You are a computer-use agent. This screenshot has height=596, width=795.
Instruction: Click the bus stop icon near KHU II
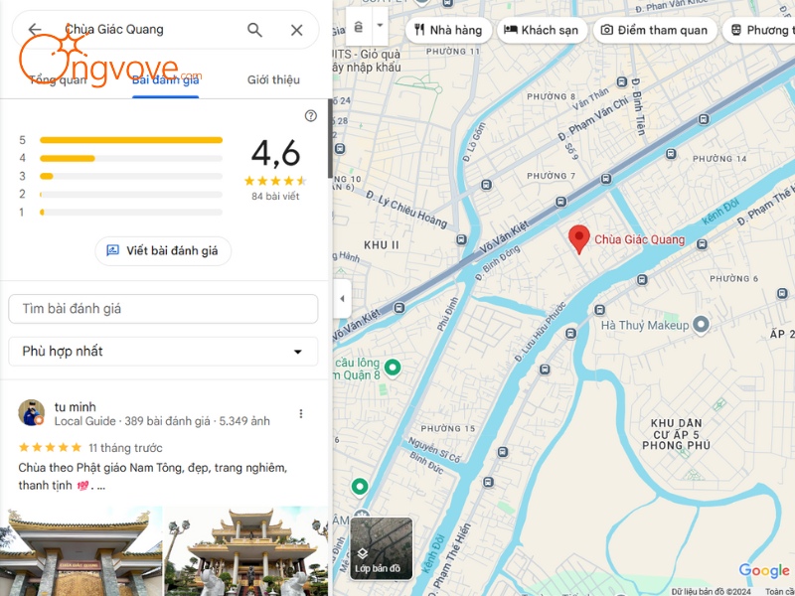click(x=461, y=239)
